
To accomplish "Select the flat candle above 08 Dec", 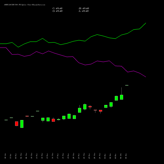I will coord(127,85).
